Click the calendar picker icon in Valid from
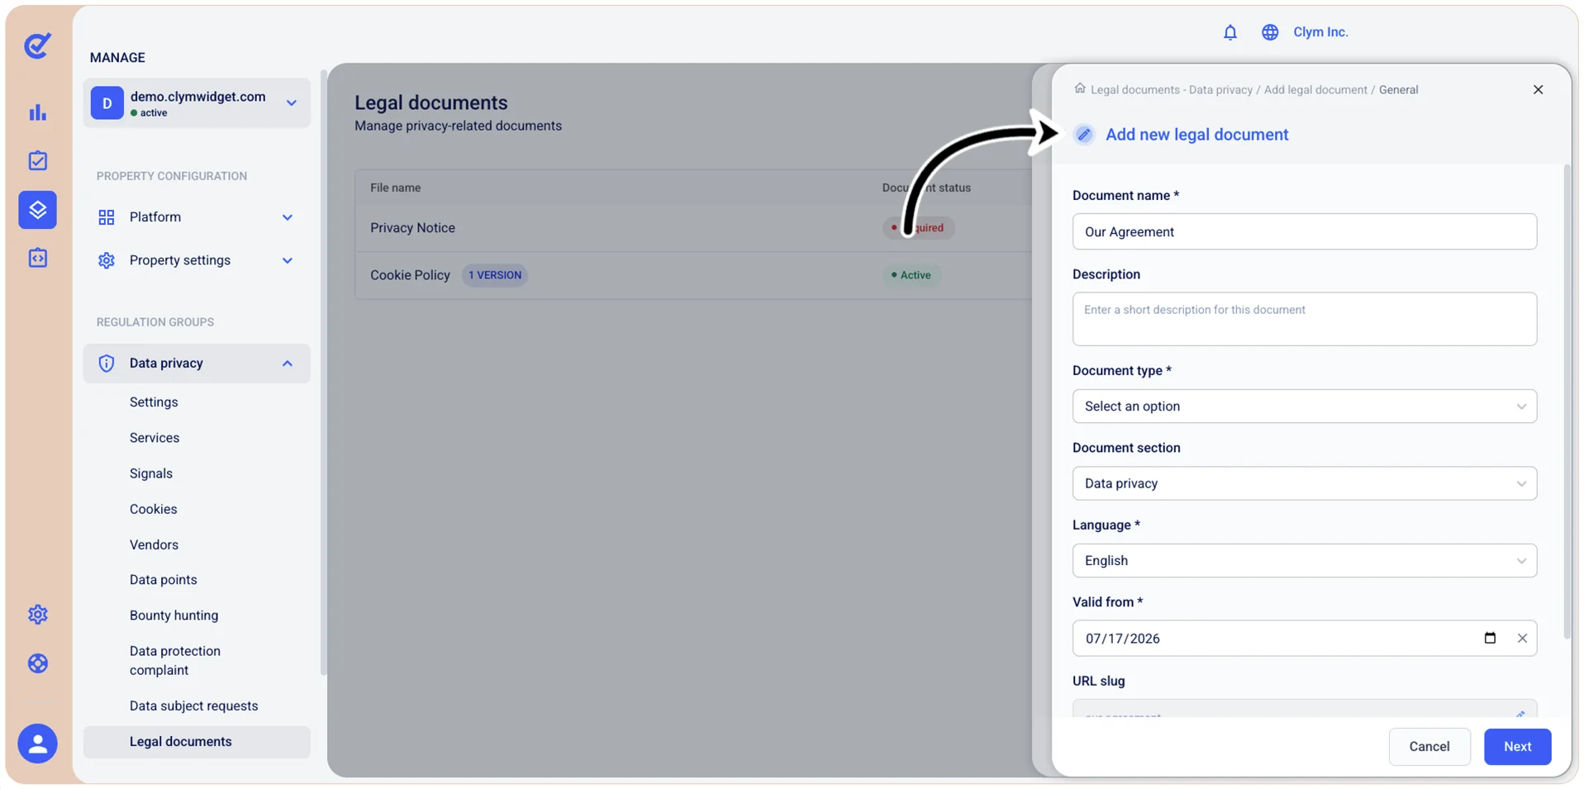Viewport: 1584px width, 789px height. 1490,638
